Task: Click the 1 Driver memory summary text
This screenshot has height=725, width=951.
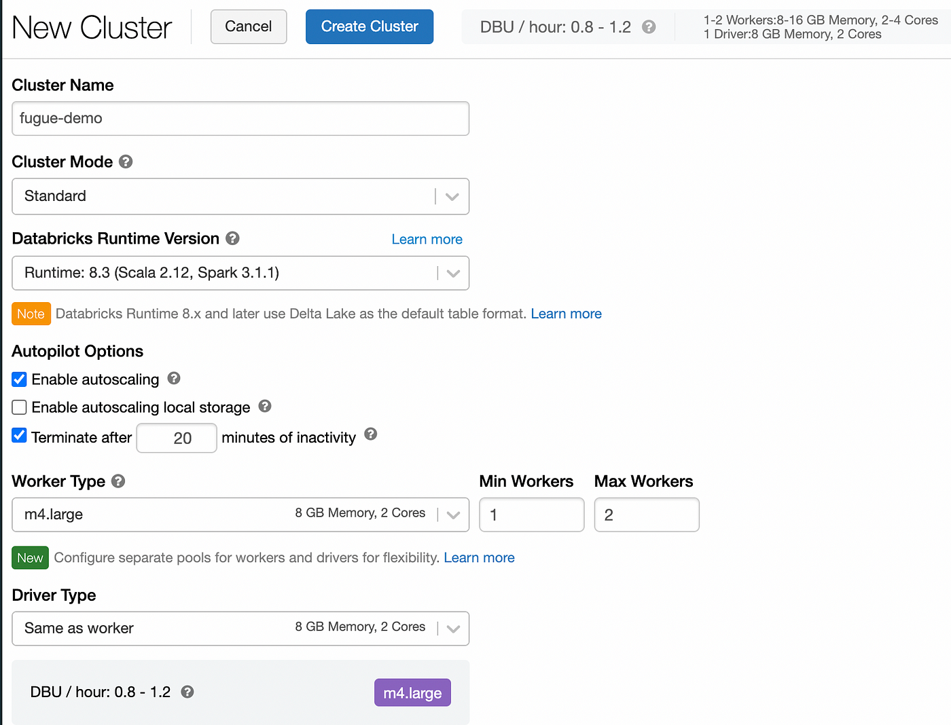Action: click(x=793, y=34)
